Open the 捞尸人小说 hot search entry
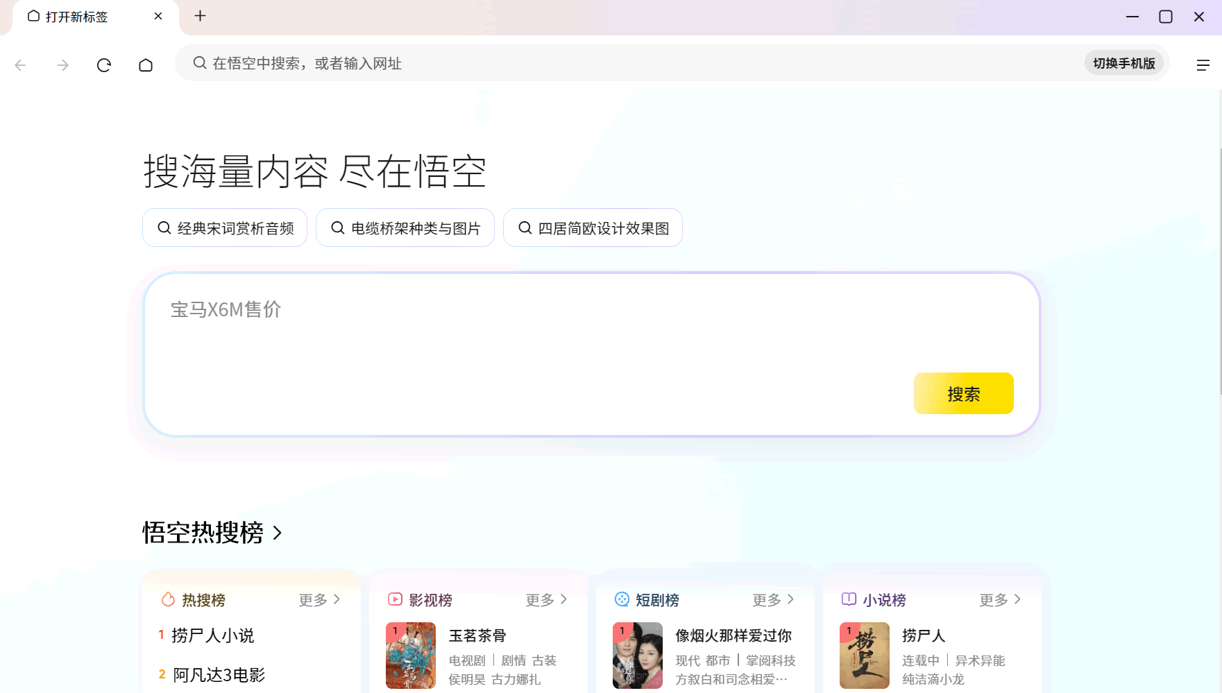1222x693 pixels. [x=212, y=635]
